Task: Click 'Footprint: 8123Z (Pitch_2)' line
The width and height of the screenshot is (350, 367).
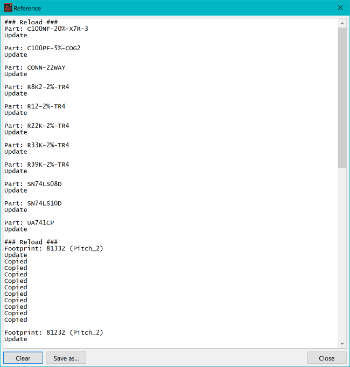Action: click(x=54, y=332)
